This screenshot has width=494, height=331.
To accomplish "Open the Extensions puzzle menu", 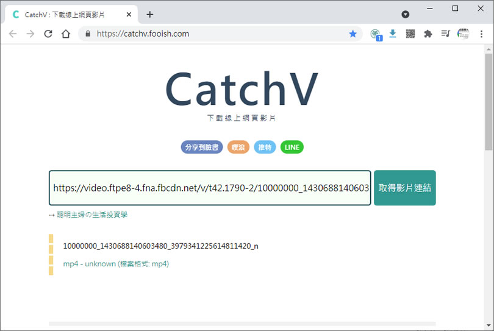I will click(x=428, y=34).
